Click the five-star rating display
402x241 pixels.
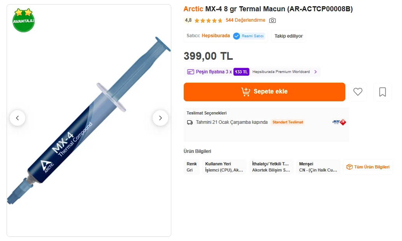208,21
